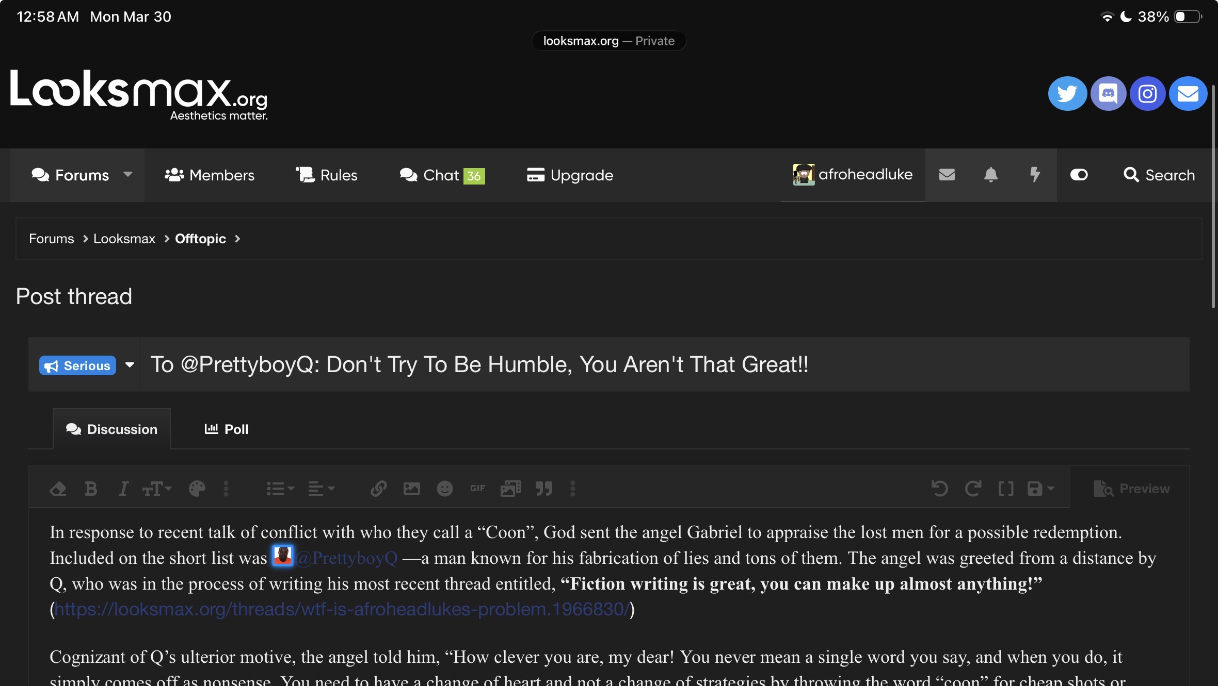
Task: Click the notifications bell icon
Action: (x=990, y=175)
